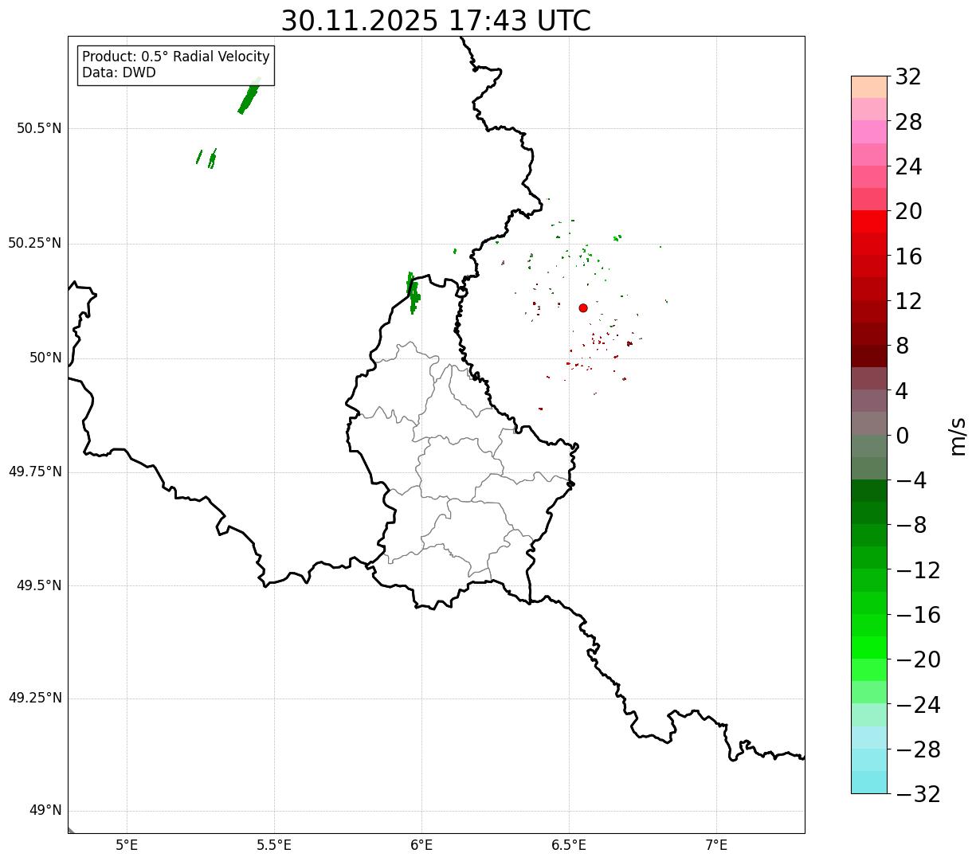Click the colorbar tick label 28
This screenshot has height=861, width=976.
908,122
